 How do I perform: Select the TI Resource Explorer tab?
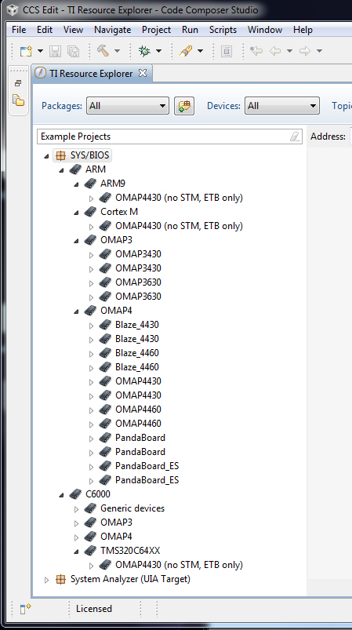click(91, 74)
